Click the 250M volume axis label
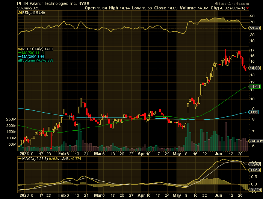Screen dimensions: 263x199 [11, 119]
